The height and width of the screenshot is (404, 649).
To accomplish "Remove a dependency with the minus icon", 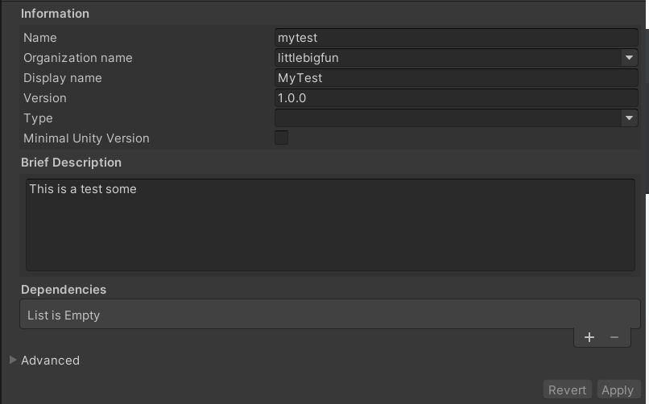I will coord(614,337).
